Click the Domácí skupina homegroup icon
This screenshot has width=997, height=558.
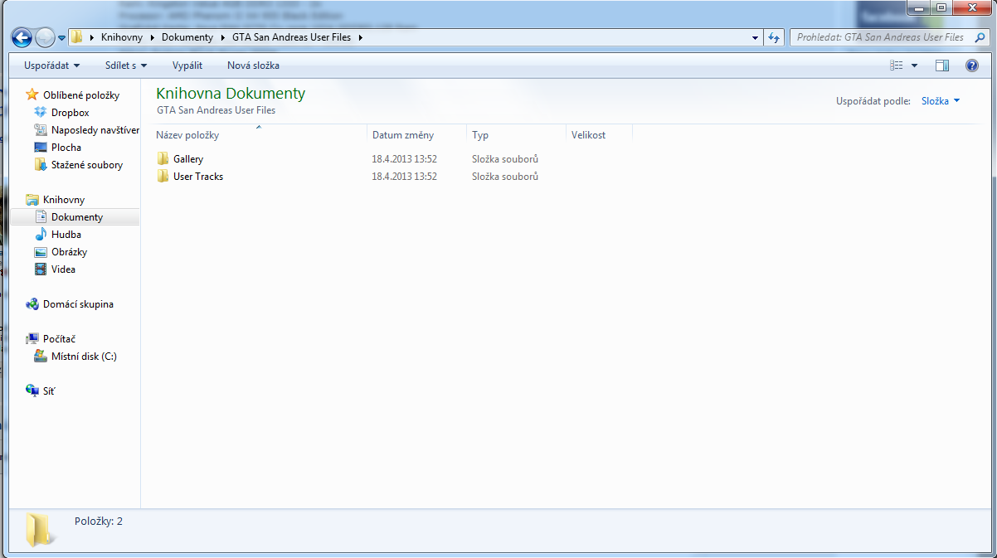[x=32, y=303]
